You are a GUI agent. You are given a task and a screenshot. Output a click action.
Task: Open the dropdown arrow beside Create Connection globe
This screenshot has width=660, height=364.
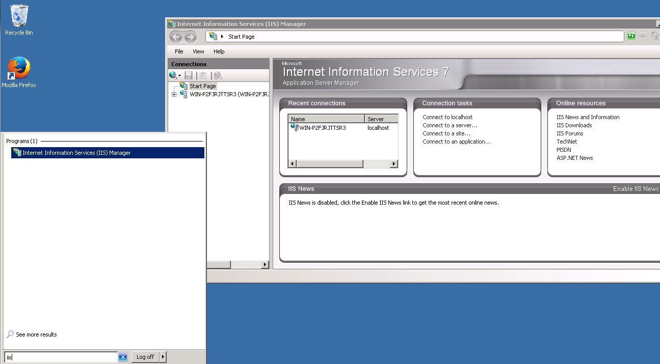pos(179,76)
